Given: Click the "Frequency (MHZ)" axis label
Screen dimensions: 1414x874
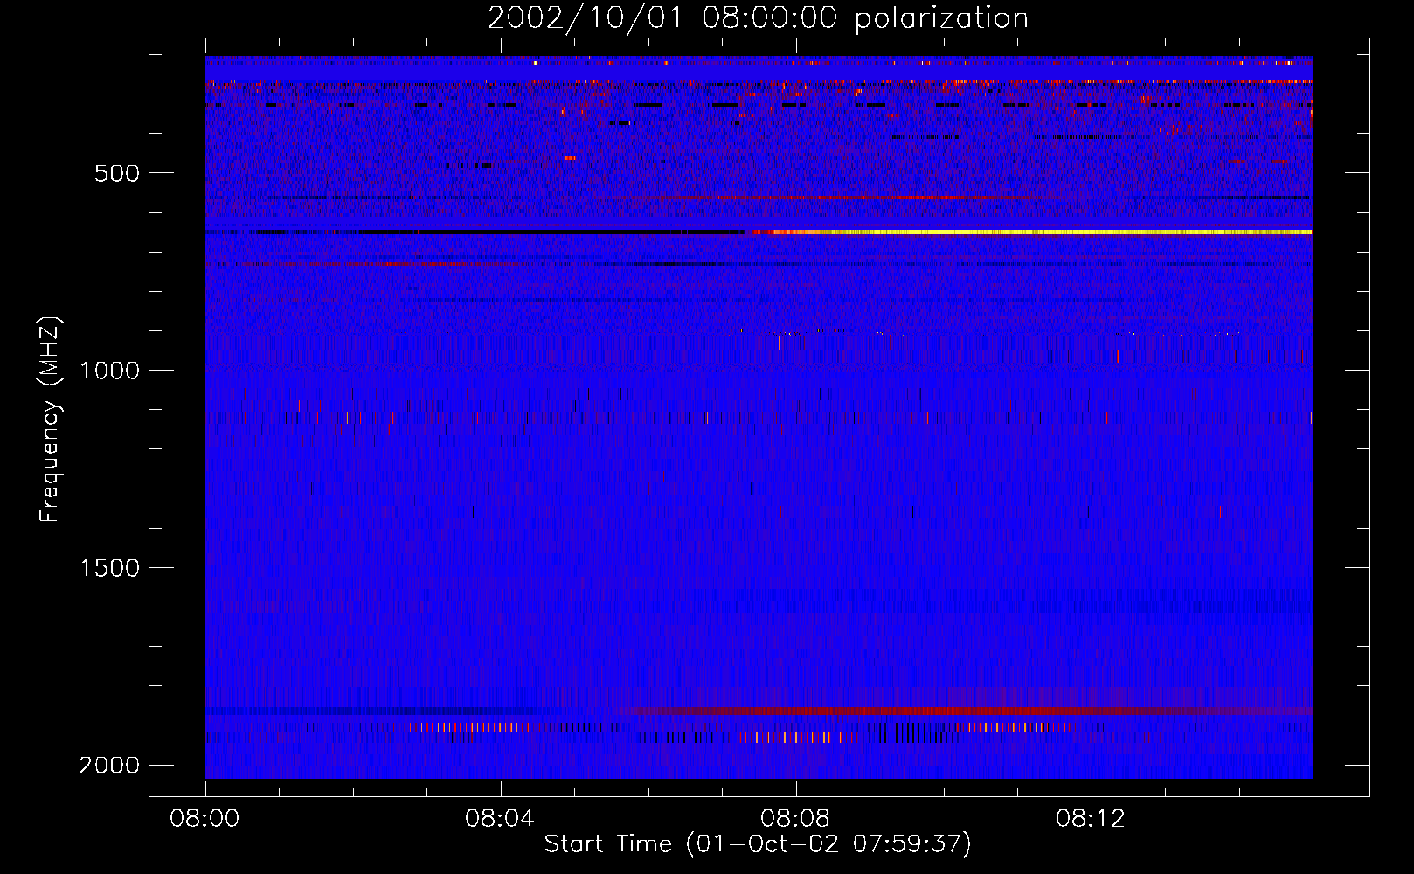Looking at the screenshot, I should [x=50, y=420].
